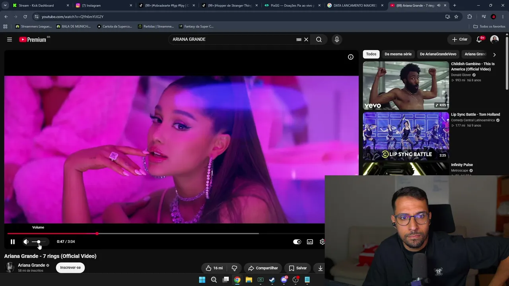Open the YouTube notifications bell
Image resolution: width=509 pixels, height=286 pixels.
click(x=479, y=39)
